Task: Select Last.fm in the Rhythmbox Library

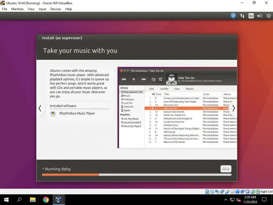Action: (127, 103)
